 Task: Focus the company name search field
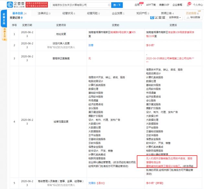click(79, 5)
